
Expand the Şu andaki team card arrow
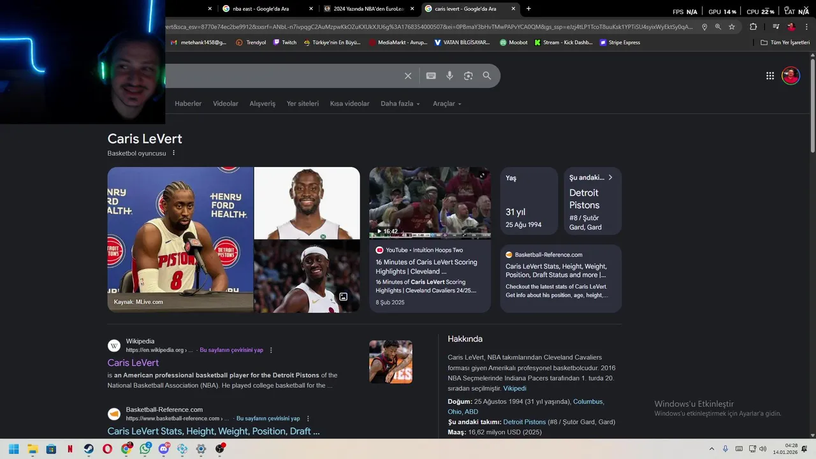[x=610, y=177]
